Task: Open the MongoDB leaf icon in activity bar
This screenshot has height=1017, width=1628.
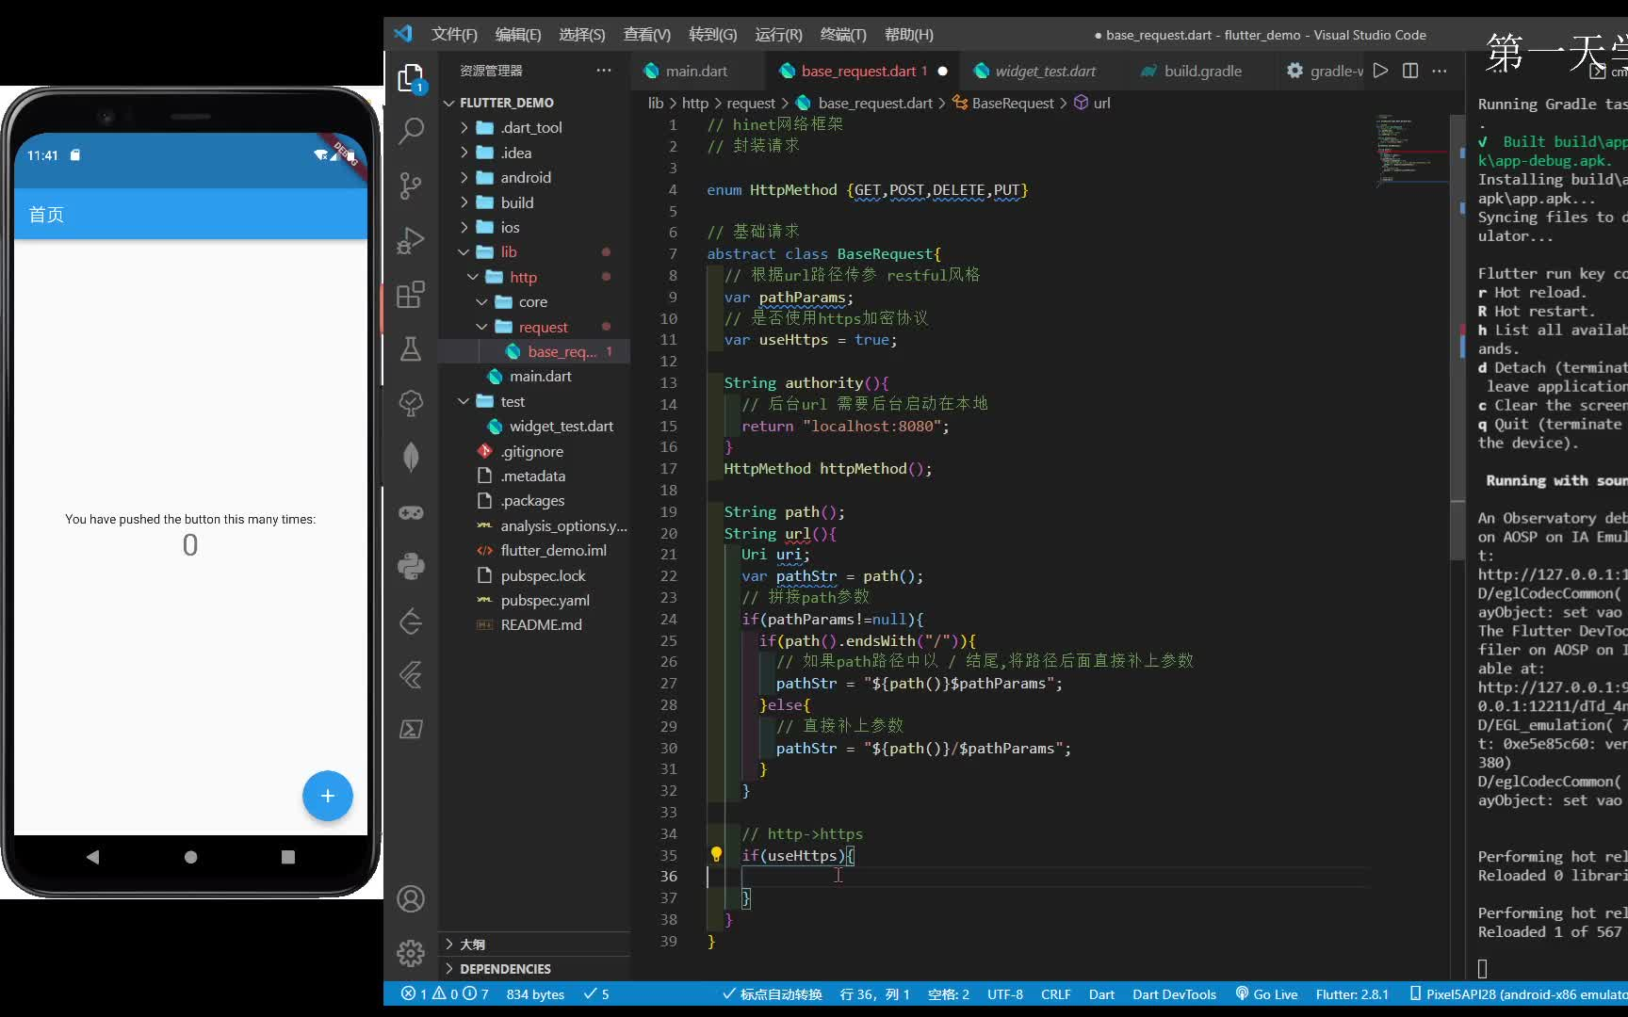Action: (411, 458)
